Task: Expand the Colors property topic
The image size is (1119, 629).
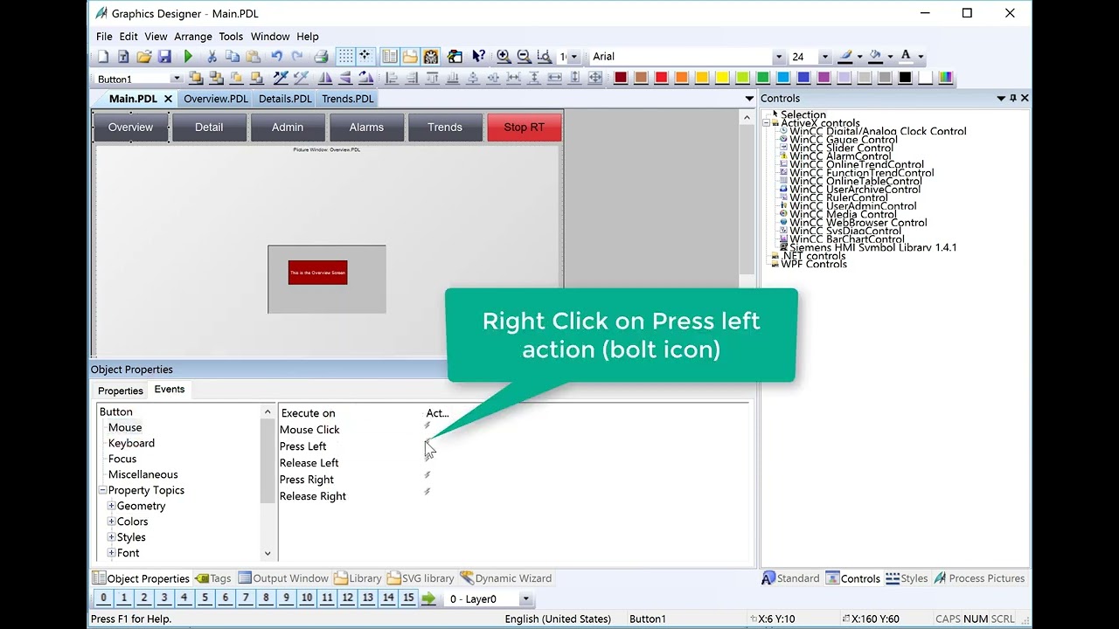Action: pos(112,522)
